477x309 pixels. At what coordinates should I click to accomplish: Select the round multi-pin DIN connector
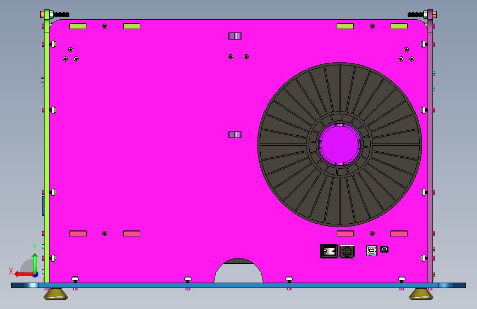point(347,251)
